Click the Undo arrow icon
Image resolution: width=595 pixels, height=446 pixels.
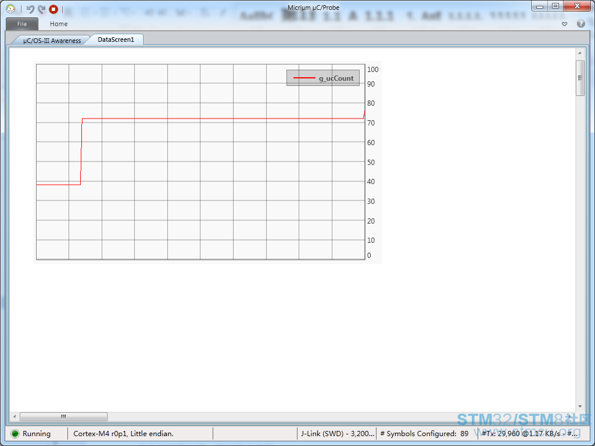30,9
